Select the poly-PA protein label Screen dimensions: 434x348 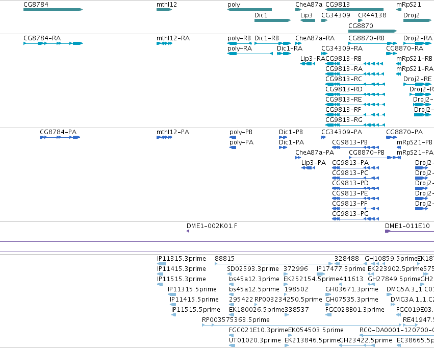[241, 142]
